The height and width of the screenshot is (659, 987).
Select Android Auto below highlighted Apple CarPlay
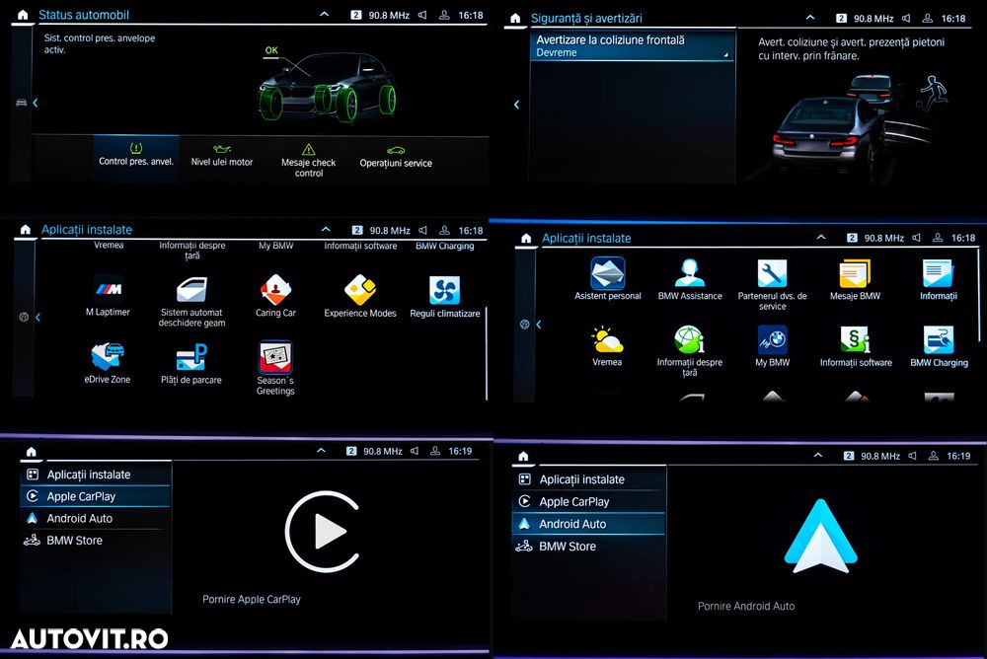point(96,519)
